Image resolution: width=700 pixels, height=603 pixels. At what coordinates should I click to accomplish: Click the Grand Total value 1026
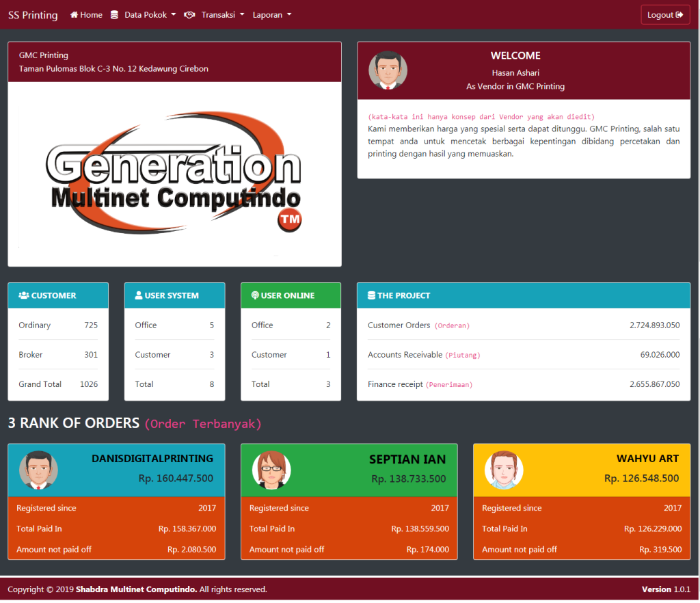pos(89,384)
